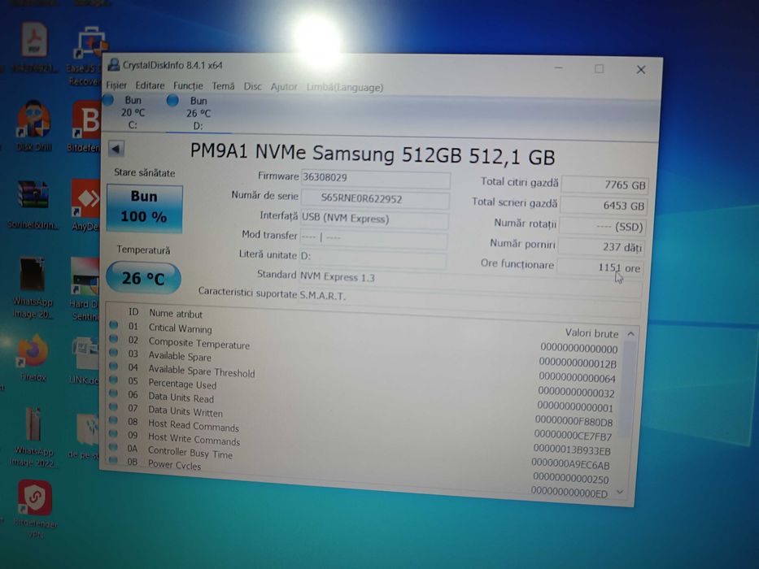
Task: Maximize the CrystalDiskInfo window
Action: (600, 69)
